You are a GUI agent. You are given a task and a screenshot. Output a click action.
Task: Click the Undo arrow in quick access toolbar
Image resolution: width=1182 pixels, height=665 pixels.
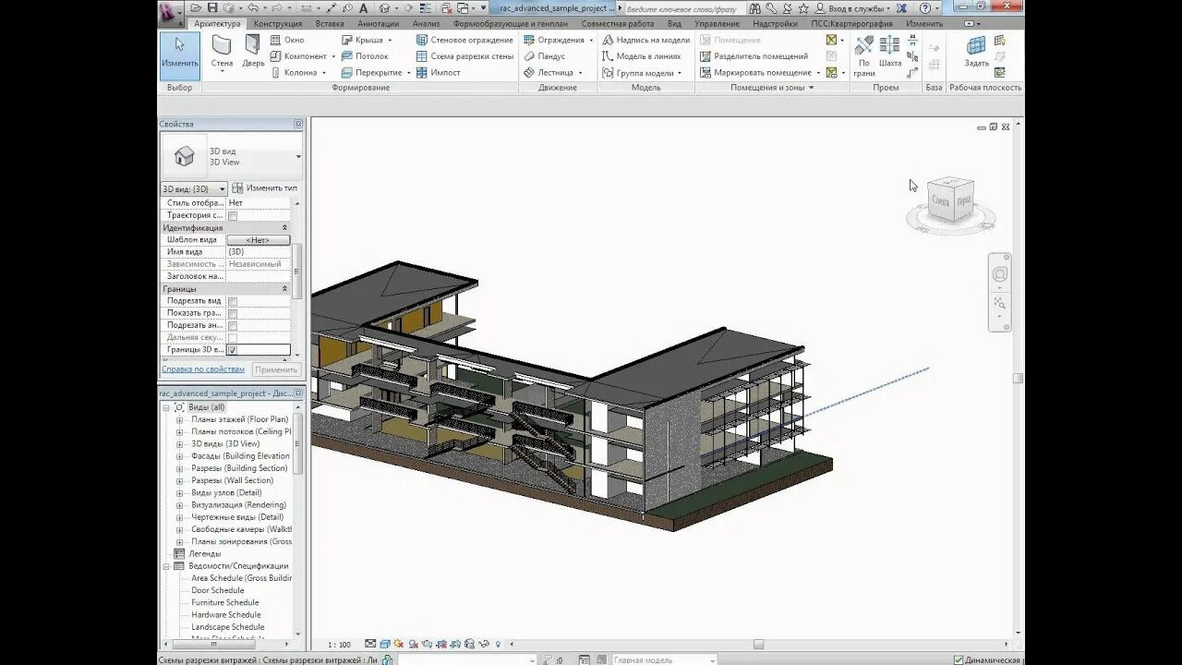[x=251, y=8]
